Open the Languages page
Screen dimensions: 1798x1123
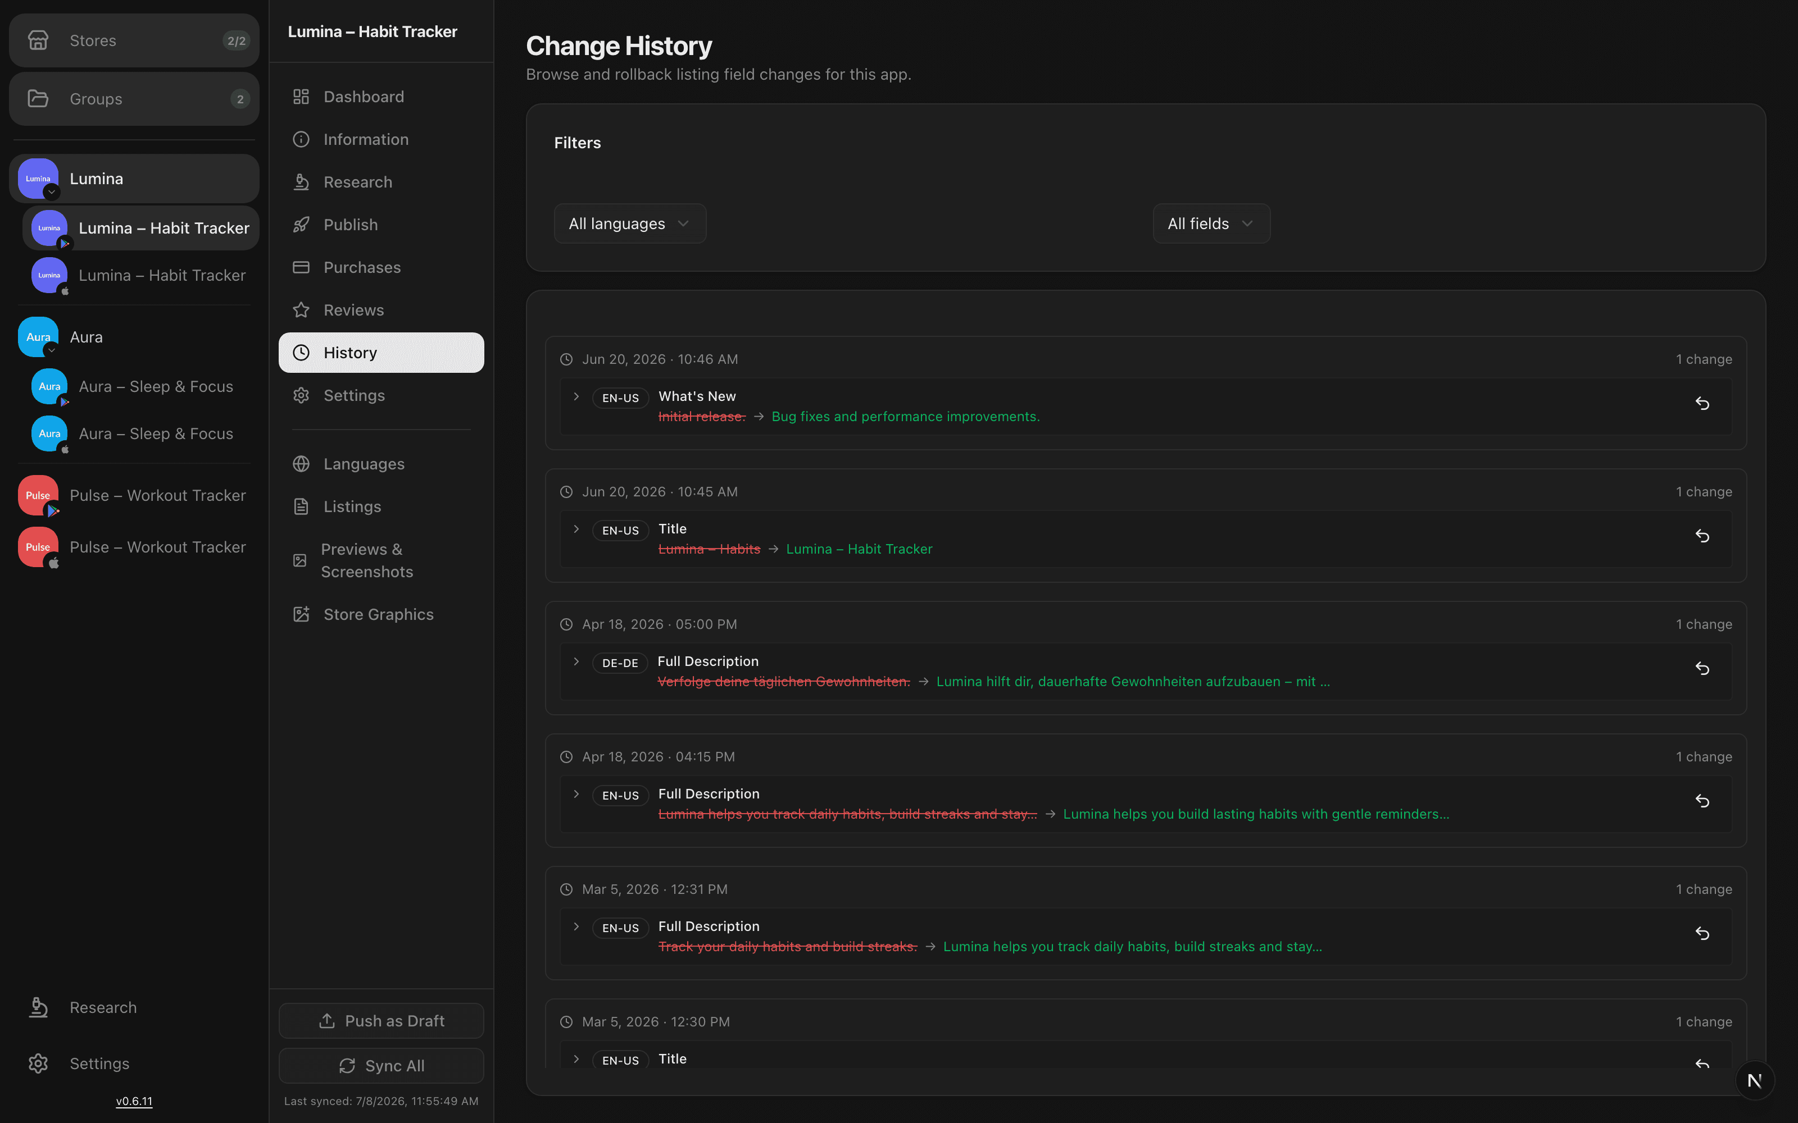[381, 463]
